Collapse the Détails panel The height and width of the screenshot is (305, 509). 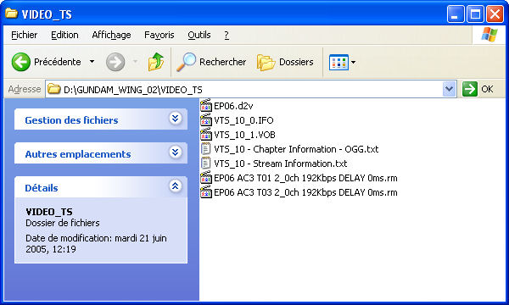click(x=176, y=186)
